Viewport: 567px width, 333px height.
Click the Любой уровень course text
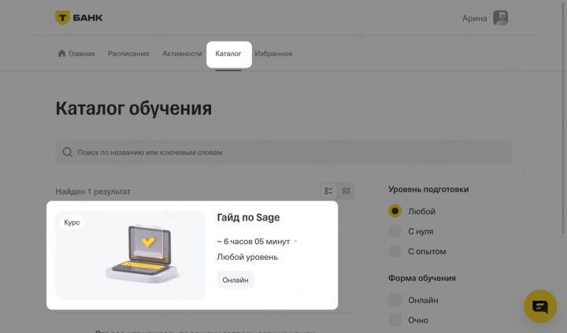tap(247, 257)
